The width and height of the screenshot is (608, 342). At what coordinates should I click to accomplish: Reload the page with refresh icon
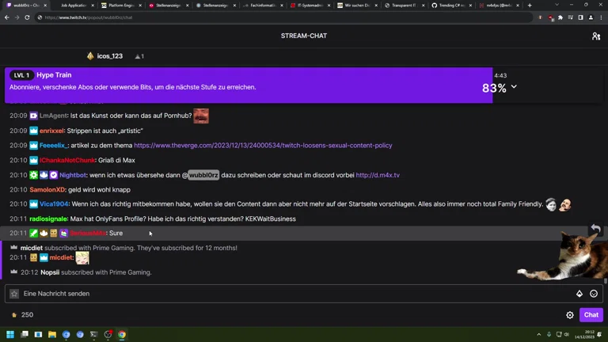27,17
